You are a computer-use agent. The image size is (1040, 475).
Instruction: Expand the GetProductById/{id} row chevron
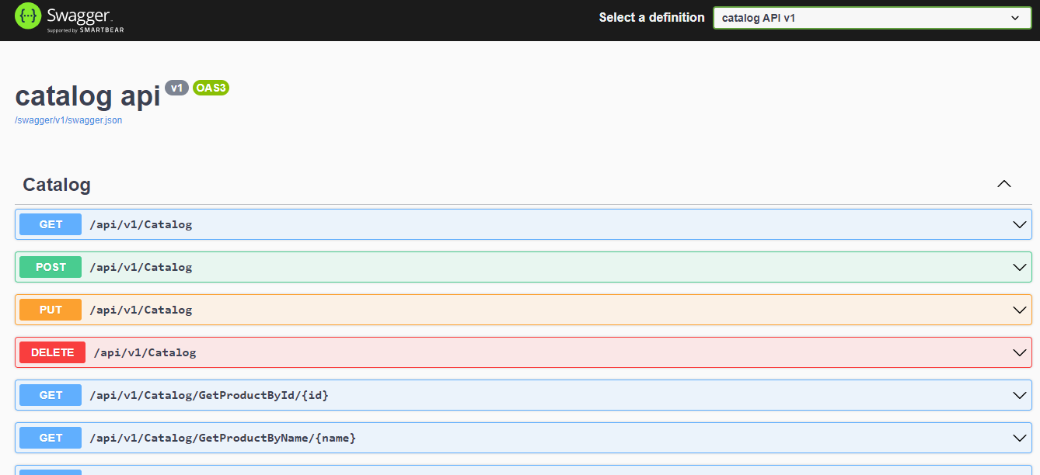(x=1020, y=395)
